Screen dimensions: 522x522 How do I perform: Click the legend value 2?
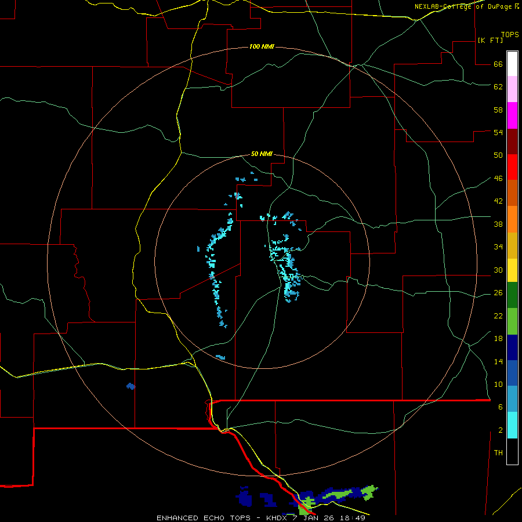click(x=501, y=430)
